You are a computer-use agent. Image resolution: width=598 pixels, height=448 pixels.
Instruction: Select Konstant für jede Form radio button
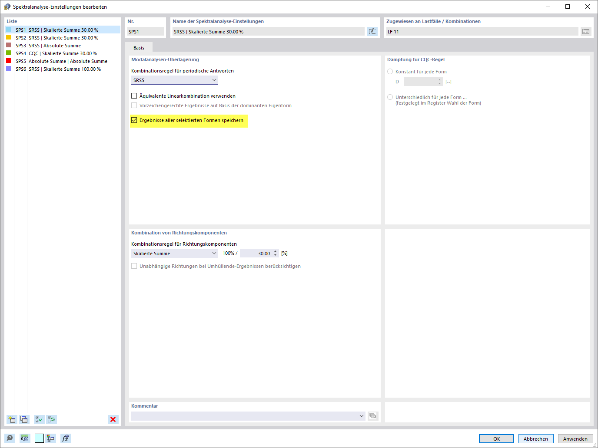[x=390, y=72]
